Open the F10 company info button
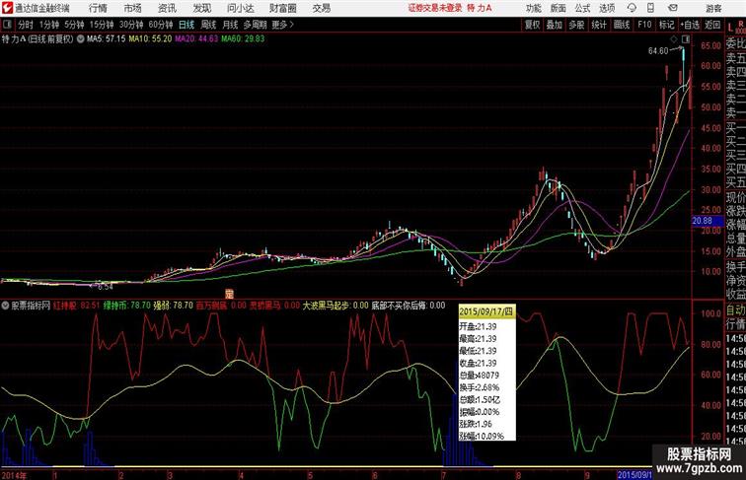The width and height of the screenshot is (746, 480). click(x=644, y=25)
